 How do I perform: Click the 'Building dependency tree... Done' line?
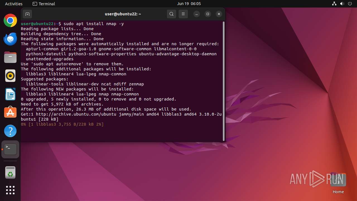click(x=61, y=34)
